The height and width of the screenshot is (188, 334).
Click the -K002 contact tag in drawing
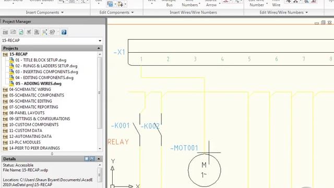[150, 126]
